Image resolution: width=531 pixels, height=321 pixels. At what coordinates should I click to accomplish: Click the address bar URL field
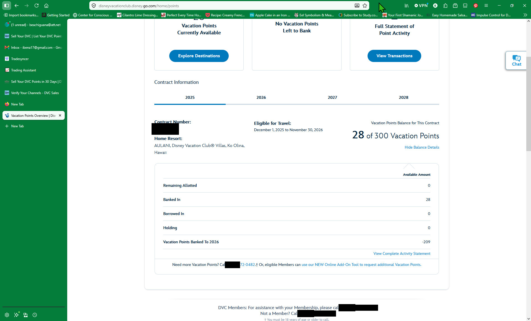click(225, 6)
